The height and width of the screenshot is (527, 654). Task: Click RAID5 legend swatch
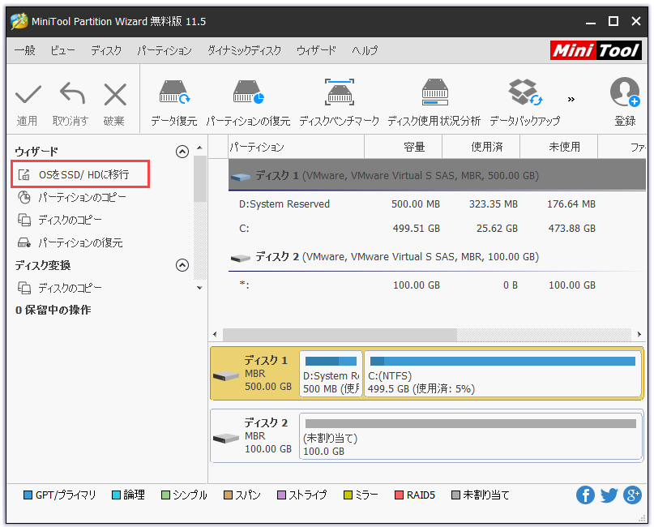[400, 495]
